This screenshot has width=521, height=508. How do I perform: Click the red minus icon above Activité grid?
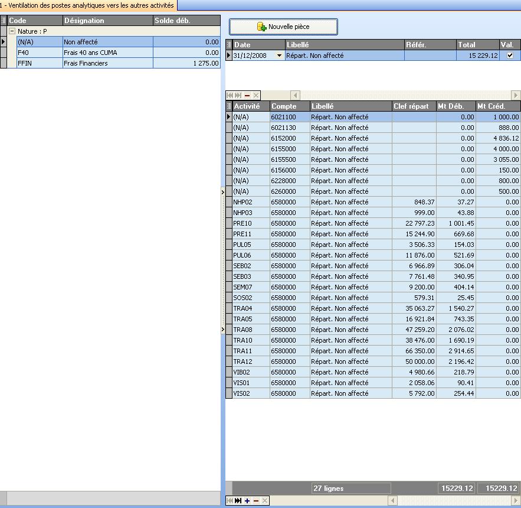247,95
